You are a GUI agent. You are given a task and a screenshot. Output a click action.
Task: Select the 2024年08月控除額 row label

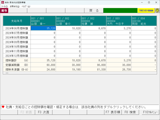(17, 38)
